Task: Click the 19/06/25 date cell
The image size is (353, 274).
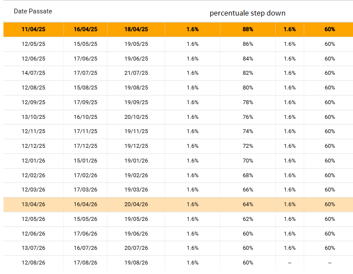Action: [x=136, y=58]
